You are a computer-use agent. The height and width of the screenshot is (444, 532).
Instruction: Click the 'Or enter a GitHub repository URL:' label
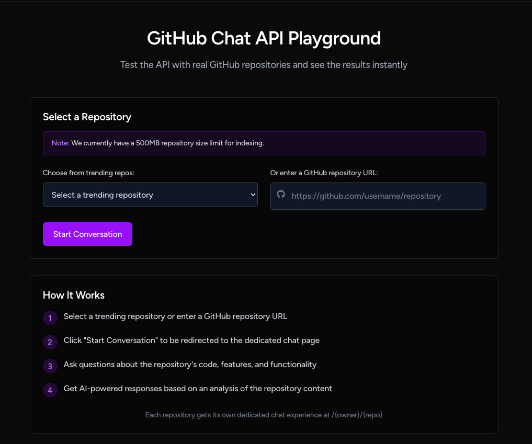point(324,173)
